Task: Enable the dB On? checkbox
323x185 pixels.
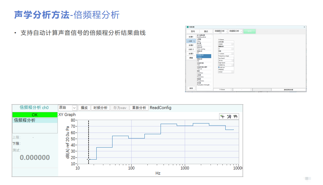Action: click(219, 67)
